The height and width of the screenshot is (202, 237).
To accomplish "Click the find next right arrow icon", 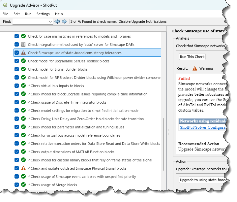I will pyautogui.click(x=64, y=21).
